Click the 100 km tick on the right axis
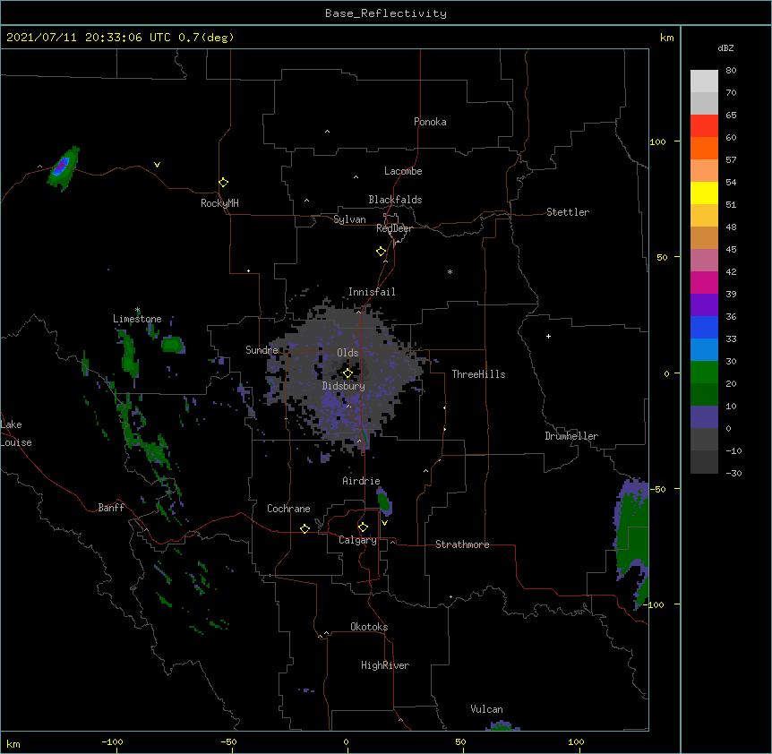Image resolution: width=772 pixels, height=754 pixels. [677, 141]
